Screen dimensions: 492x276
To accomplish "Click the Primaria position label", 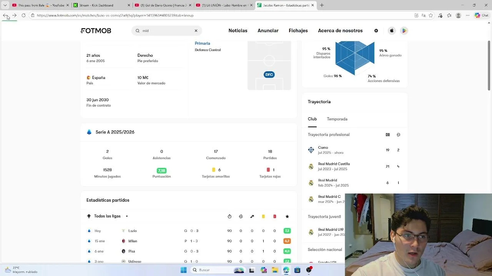I will coord(202,43).
